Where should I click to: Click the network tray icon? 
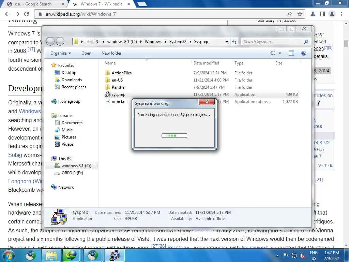(x=294, y=256)
